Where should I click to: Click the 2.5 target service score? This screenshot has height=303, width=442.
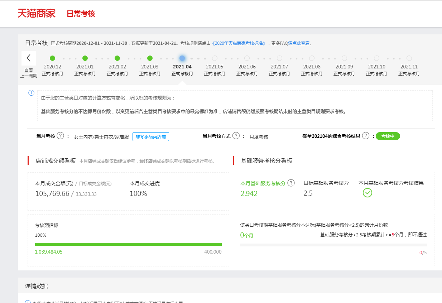click(x=308, y=193)
